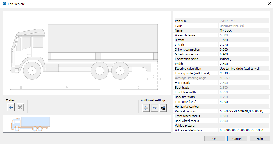273x144 pixels.
Task: Click the Width value 2.500
Action: point(243,64)
